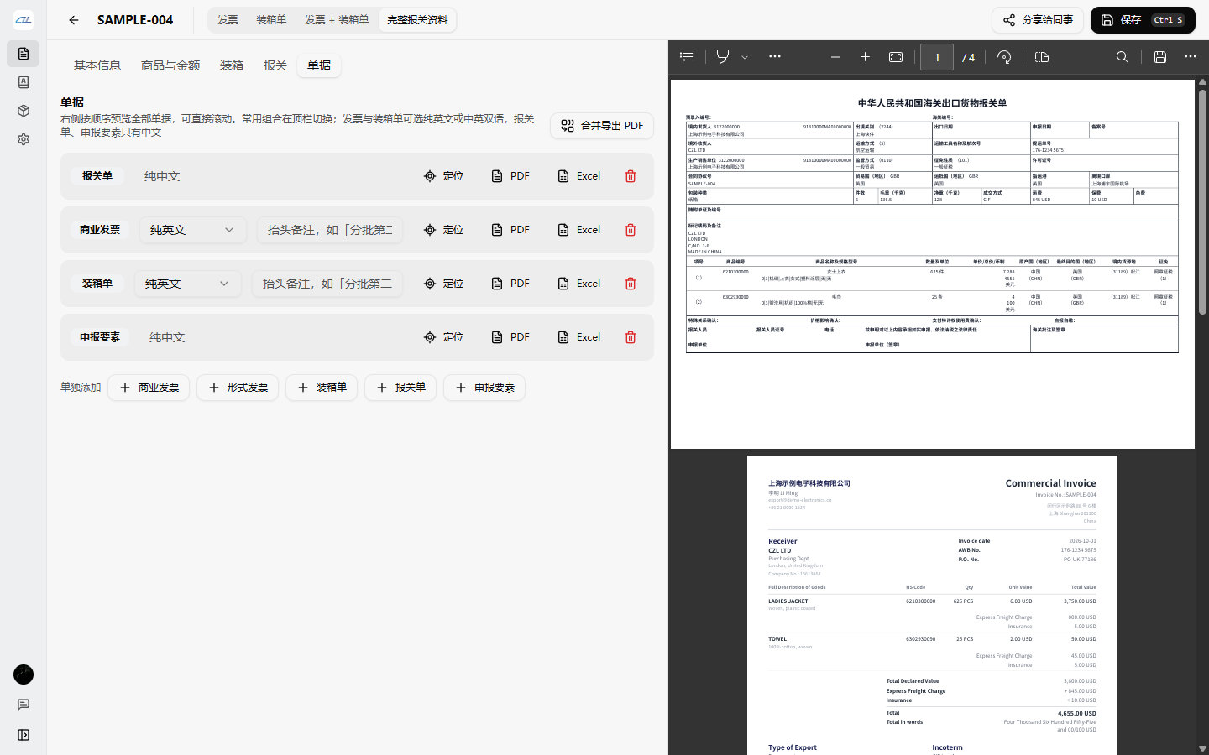Zoom in with the plus icon
This screenshot has height=755, width=1209.
(x=865, y=57)
